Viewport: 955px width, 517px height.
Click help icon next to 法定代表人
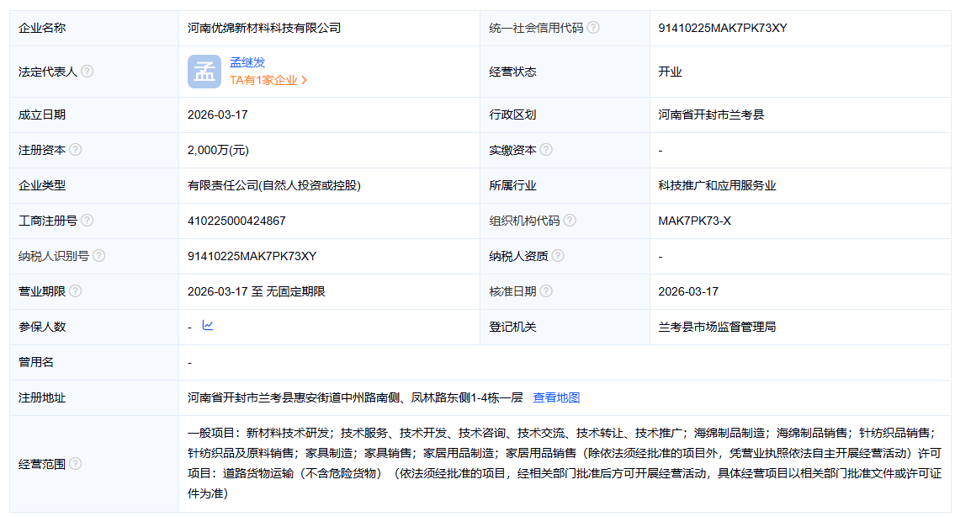click(88, 72)
